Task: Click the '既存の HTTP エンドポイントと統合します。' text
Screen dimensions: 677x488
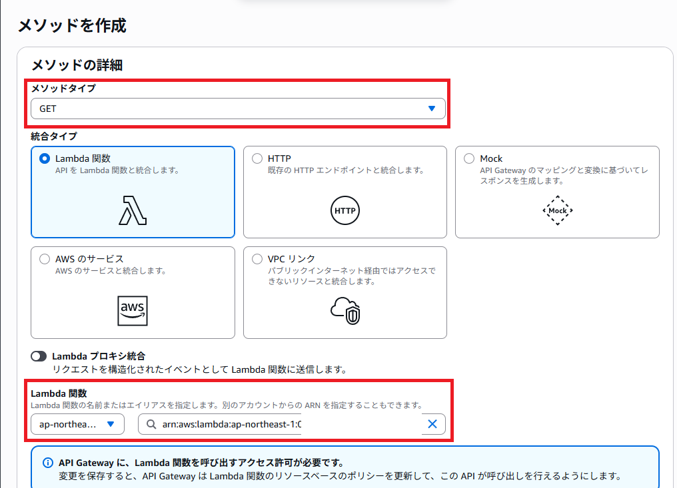Action: tap(346, 170)
